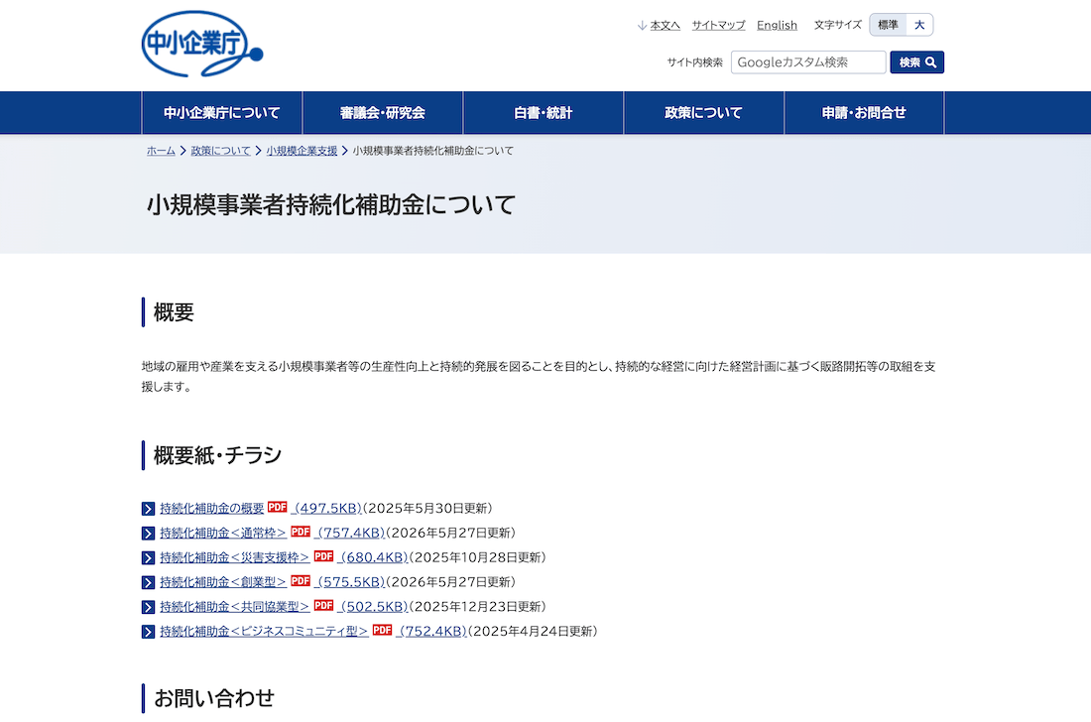Image resolution: width=1091 pixels, height=722 pixels.
Task: Go to 小規模企業支援 breadcrumb
Action: coord(302,150)
